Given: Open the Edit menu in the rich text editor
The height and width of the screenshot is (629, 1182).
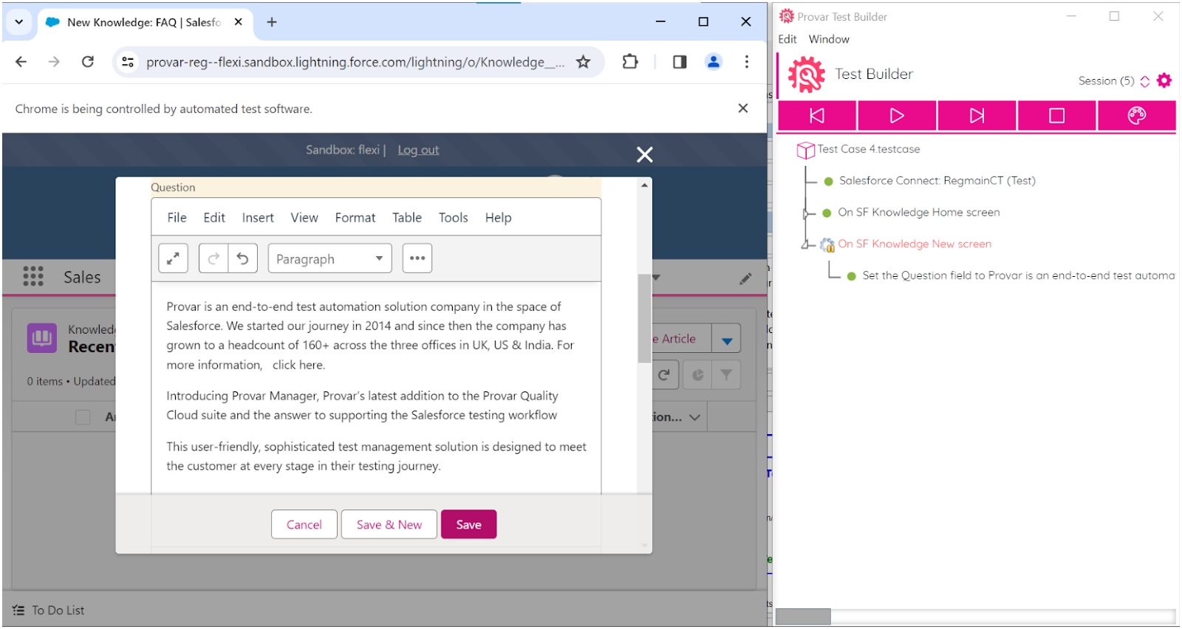Looking at the screenshot, I should click(214, 218).
